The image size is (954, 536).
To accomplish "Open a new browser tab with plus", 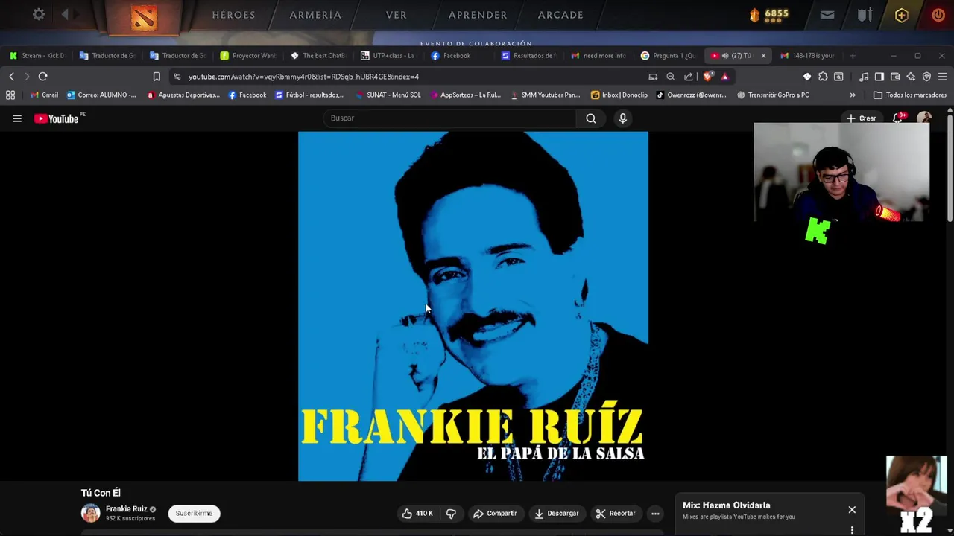I will [x=853, y=55].
